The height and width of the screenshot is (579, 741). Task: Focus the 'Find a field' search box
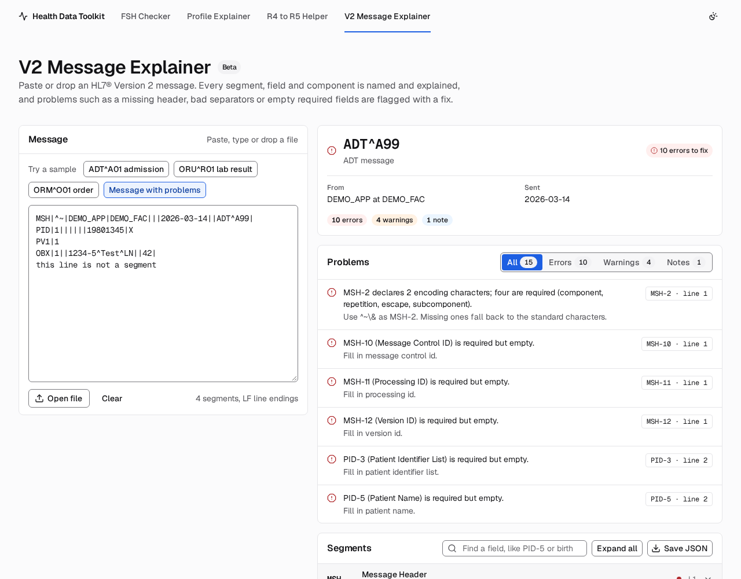tap(515, 548)
